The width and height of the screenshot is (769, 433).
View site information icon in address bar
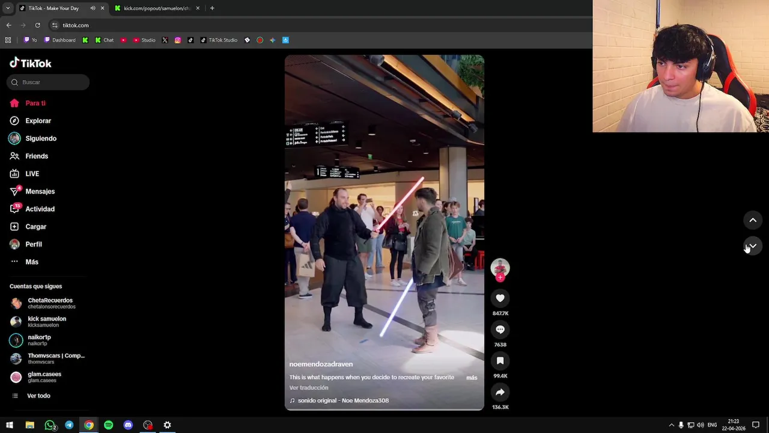tap(55, 25)
